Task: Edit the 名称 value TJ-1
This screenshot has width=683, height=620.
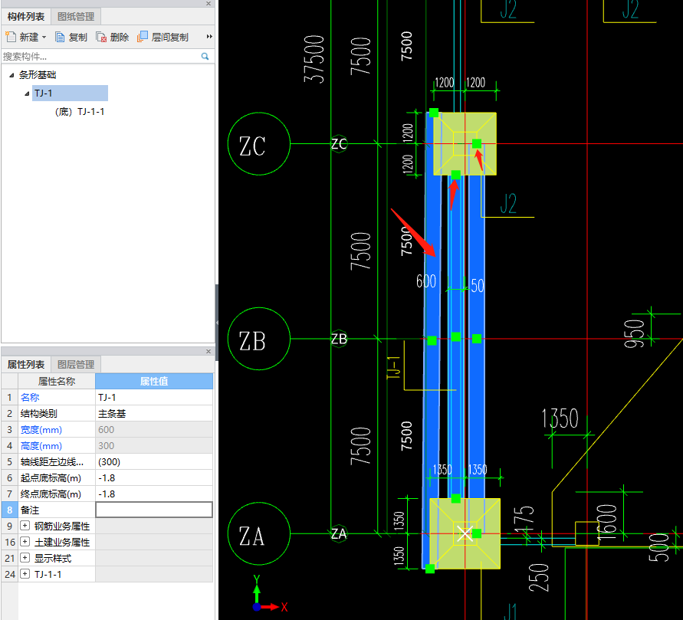Action: click(x=154, y=398)
